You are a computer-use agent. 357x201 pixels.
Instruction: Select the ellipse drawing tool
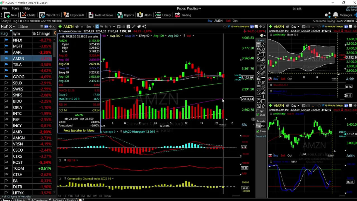tap(259, 101)
